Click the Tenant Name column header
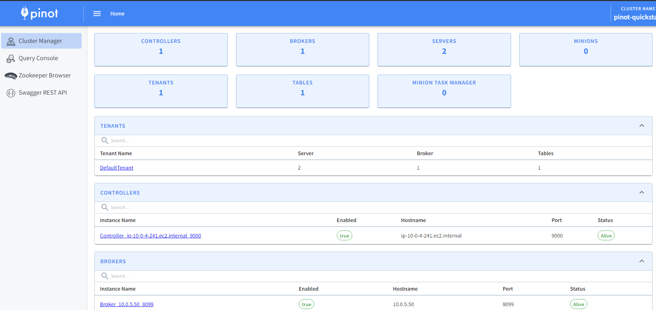 (x=116, y=153)
